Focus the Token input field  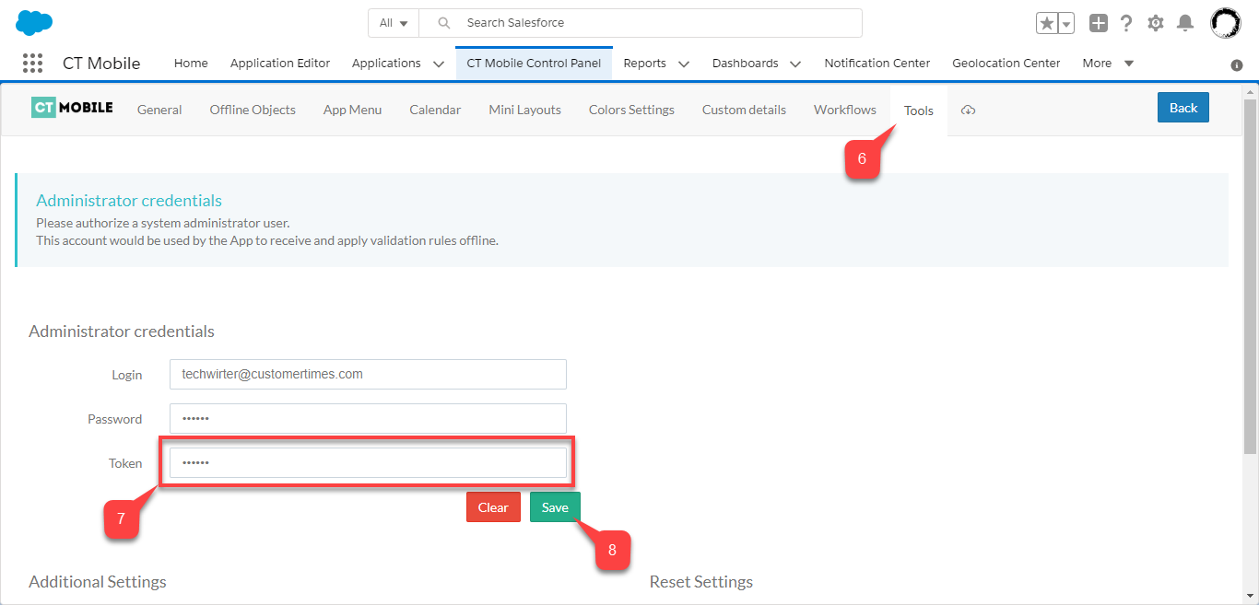[x=368, y=462]
